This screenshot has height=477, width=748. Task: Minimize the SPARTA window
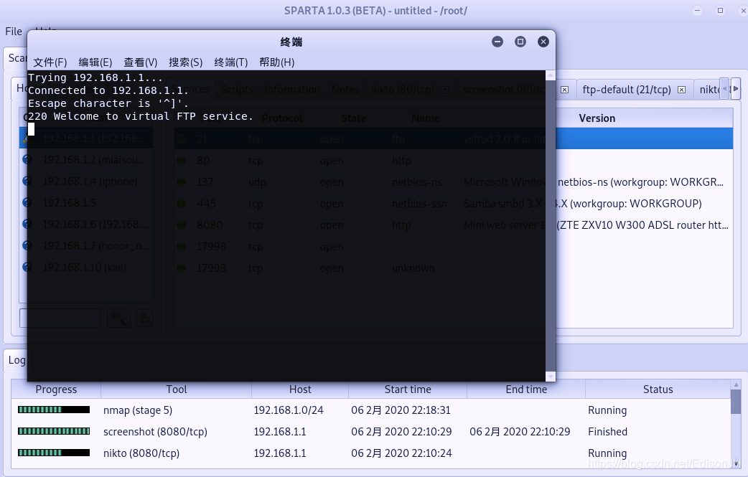(698, 11)
